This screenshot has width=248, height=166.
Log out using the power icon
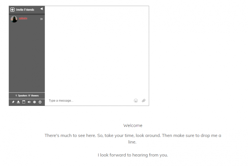tap(40, 102)
